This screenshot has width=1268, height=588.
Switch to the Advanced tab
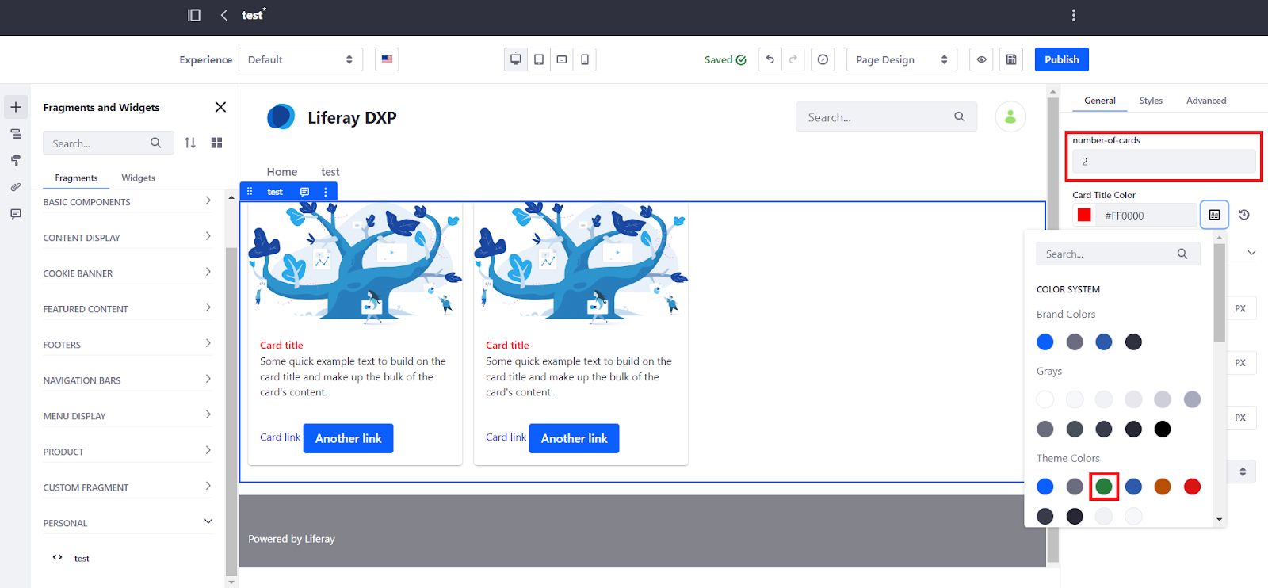point(1206,101)
